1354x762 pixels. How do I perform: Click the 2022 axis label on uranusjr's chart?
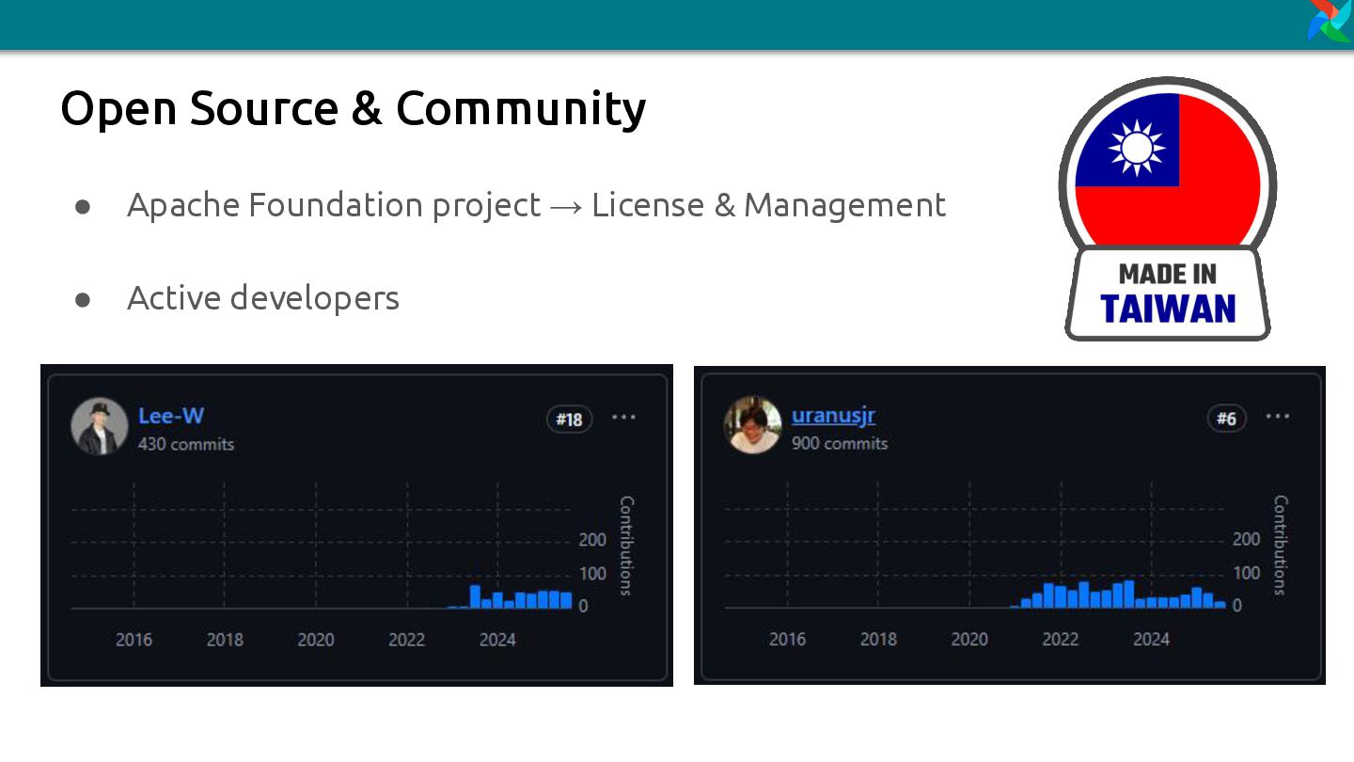point(1060,640)
